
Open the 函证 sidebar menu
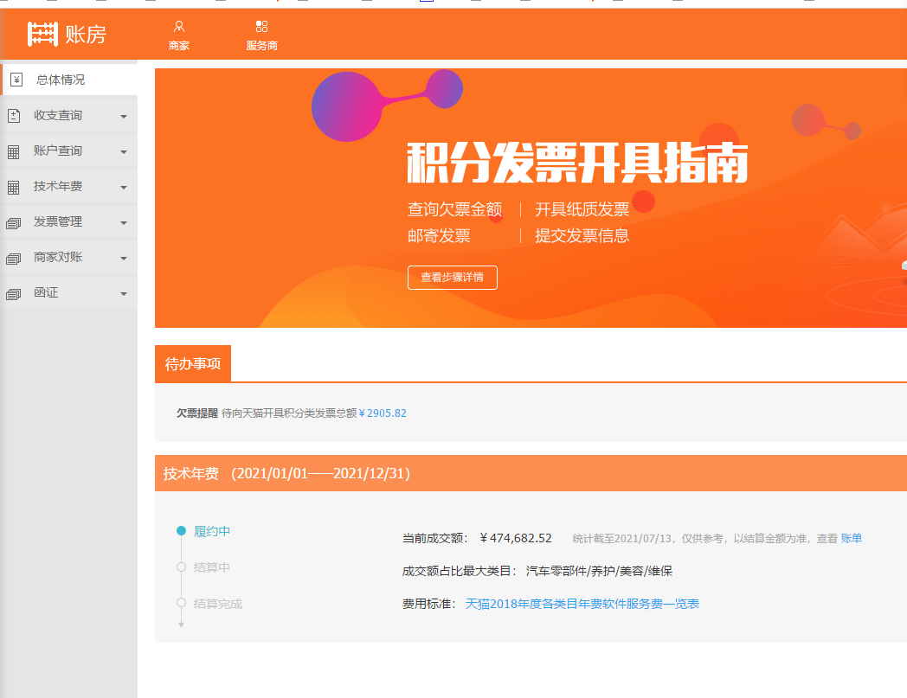tap(69, 292)
